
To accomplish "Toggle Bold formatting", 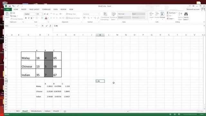I will tap(26, 18).
